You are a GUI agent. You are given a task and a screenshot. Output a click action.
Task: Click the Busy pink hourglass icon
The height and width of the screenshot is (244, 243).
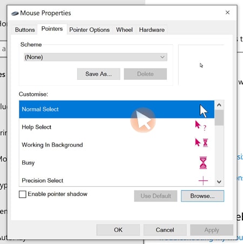203,163
